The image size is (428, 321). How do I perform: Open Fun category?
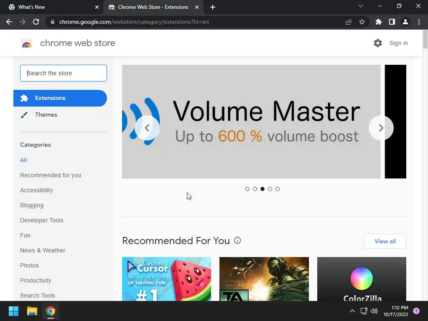click(x=25, y=235)
